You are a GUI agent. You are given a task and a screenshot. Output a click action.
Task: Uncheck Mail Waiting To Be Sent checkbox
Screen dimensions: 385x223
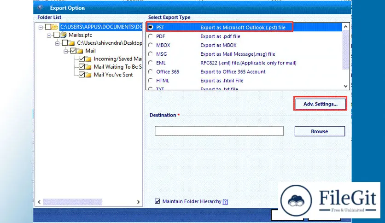point(82,66)
